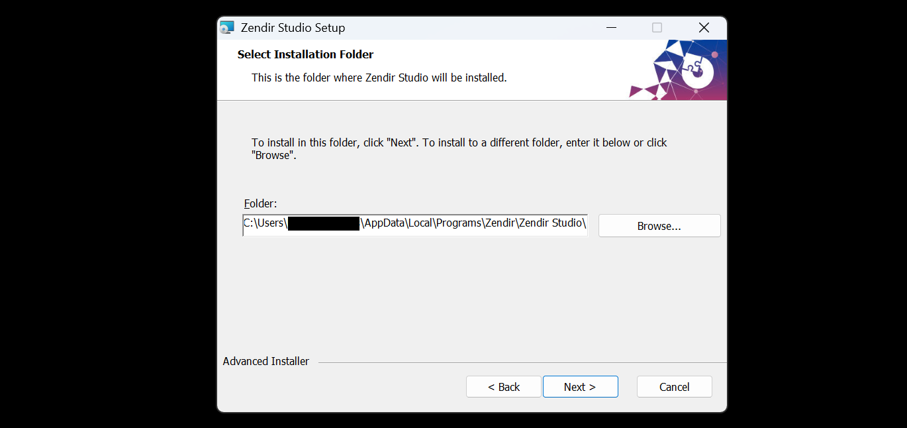Click the Select Installation Folder heading
907x428 pixels.
(305, 54)
